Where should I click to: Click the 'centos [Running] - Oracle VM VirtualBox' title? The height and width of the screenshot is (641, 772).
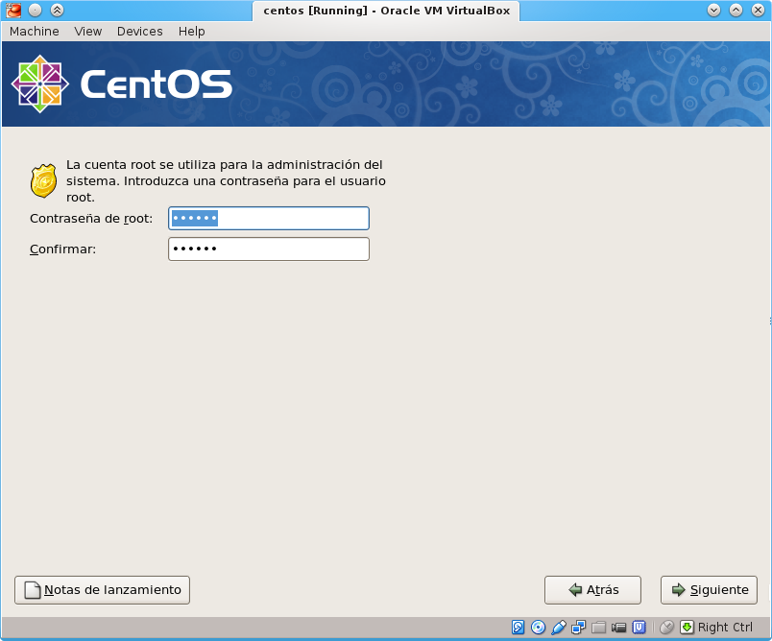pos(387,11)
